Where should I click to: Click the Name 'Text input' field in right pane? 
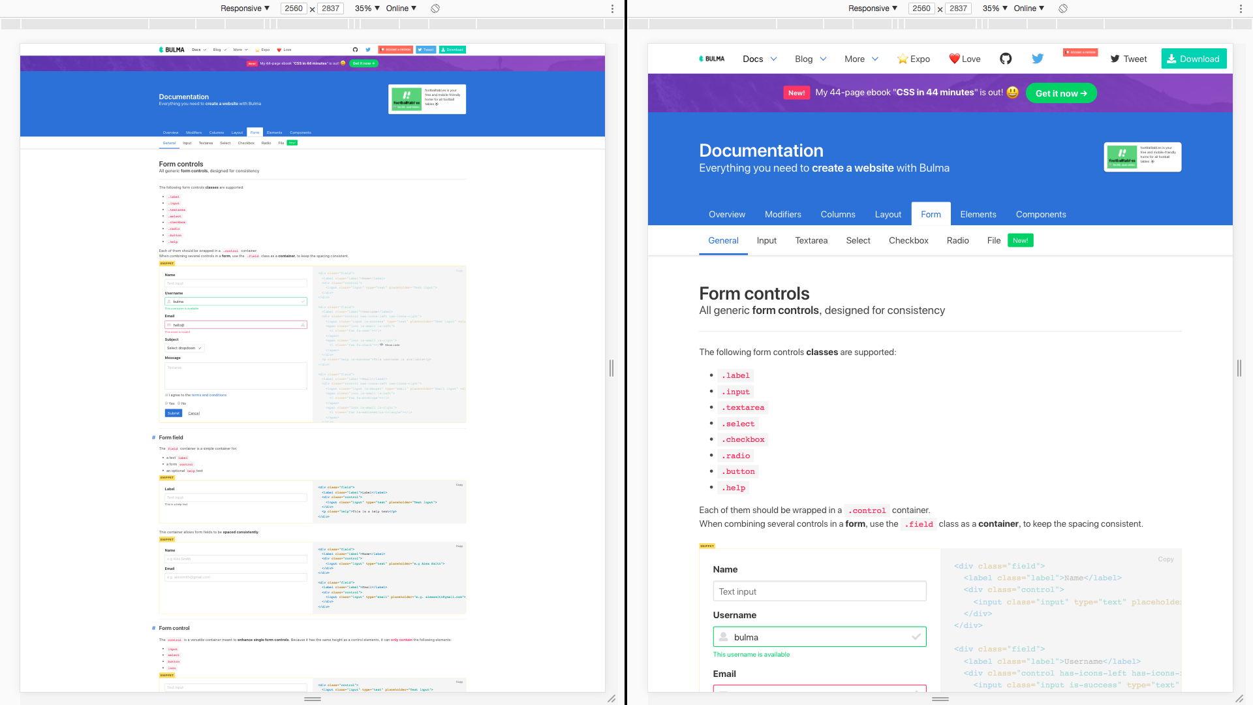tap(819, 591)
